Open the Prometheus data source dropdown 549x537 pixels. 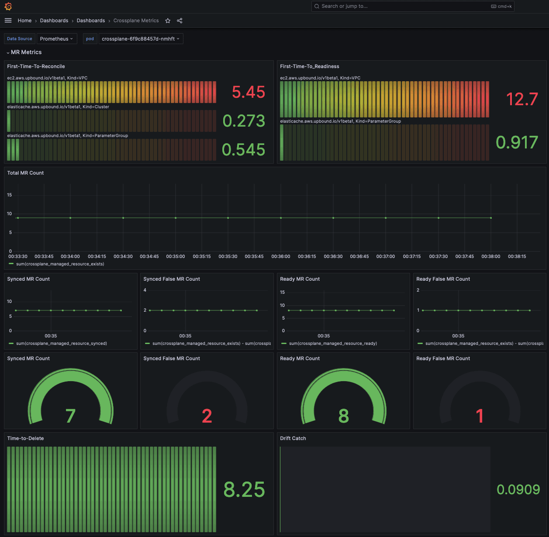click(57, 39)
